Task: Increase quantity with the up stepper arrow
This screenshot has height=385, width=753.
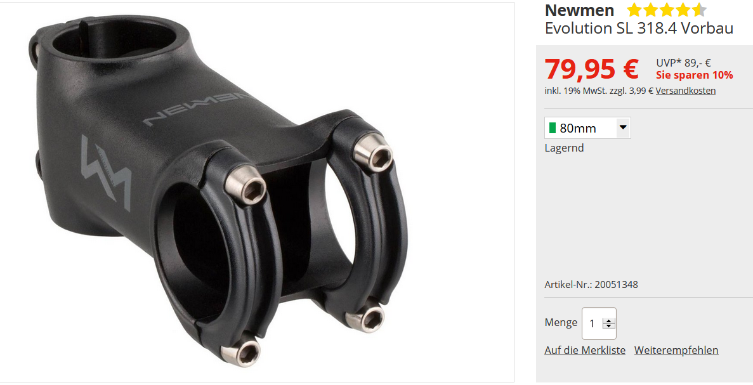Action: pos(609,321)
